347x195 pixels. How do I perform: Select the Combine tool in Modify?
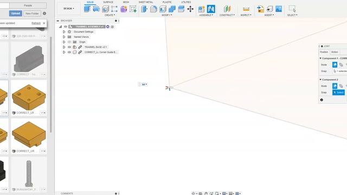[x=172, y=9]
